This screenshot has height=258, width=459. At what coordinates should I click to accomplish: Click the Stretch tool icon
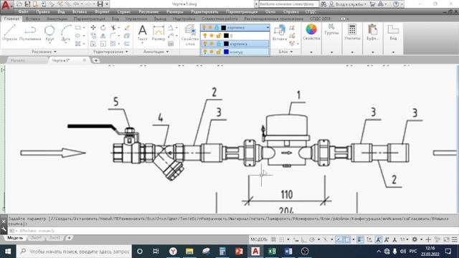tap(93, 44)
